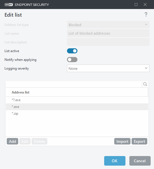Click the help question mark icon
The height and width of the screenshot is (169, 154).
click(146, 15)
